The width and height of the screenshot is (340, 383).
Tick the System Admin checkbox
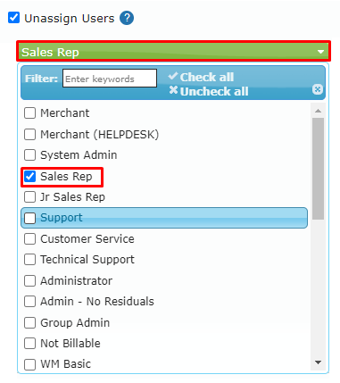coord(29,155)
